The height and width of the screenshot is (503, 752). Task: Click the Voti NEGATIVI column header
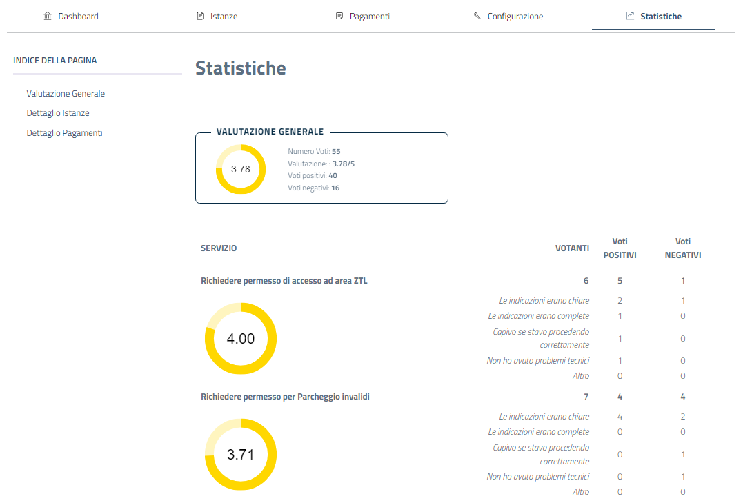[x=682, y=248]
